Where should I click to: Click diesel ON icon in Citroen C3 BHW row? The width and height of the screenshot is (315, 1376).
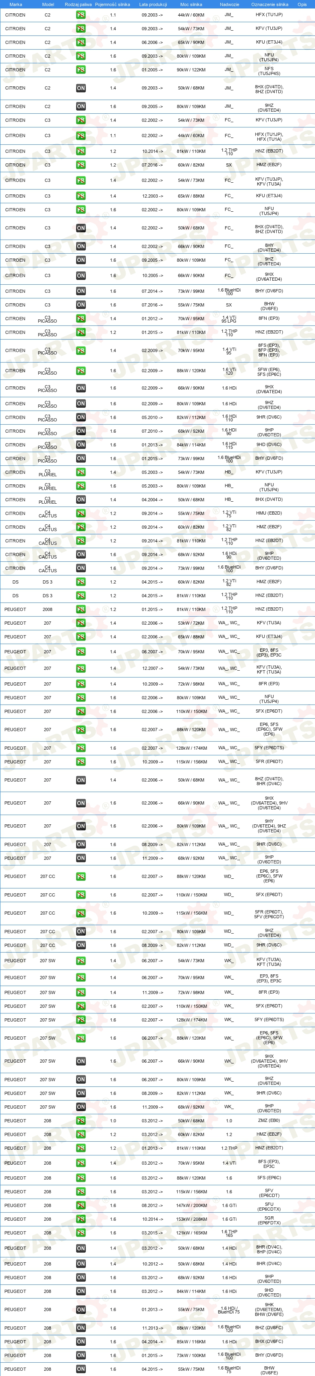click(81, 305)
